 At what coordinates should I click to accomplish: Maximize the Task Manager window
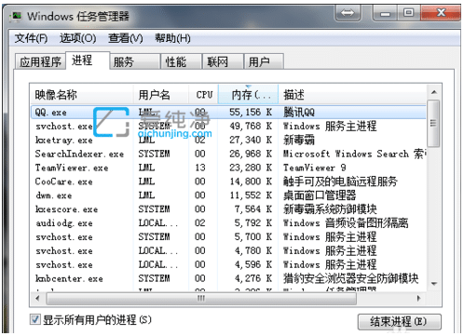(x=409, y=13)
